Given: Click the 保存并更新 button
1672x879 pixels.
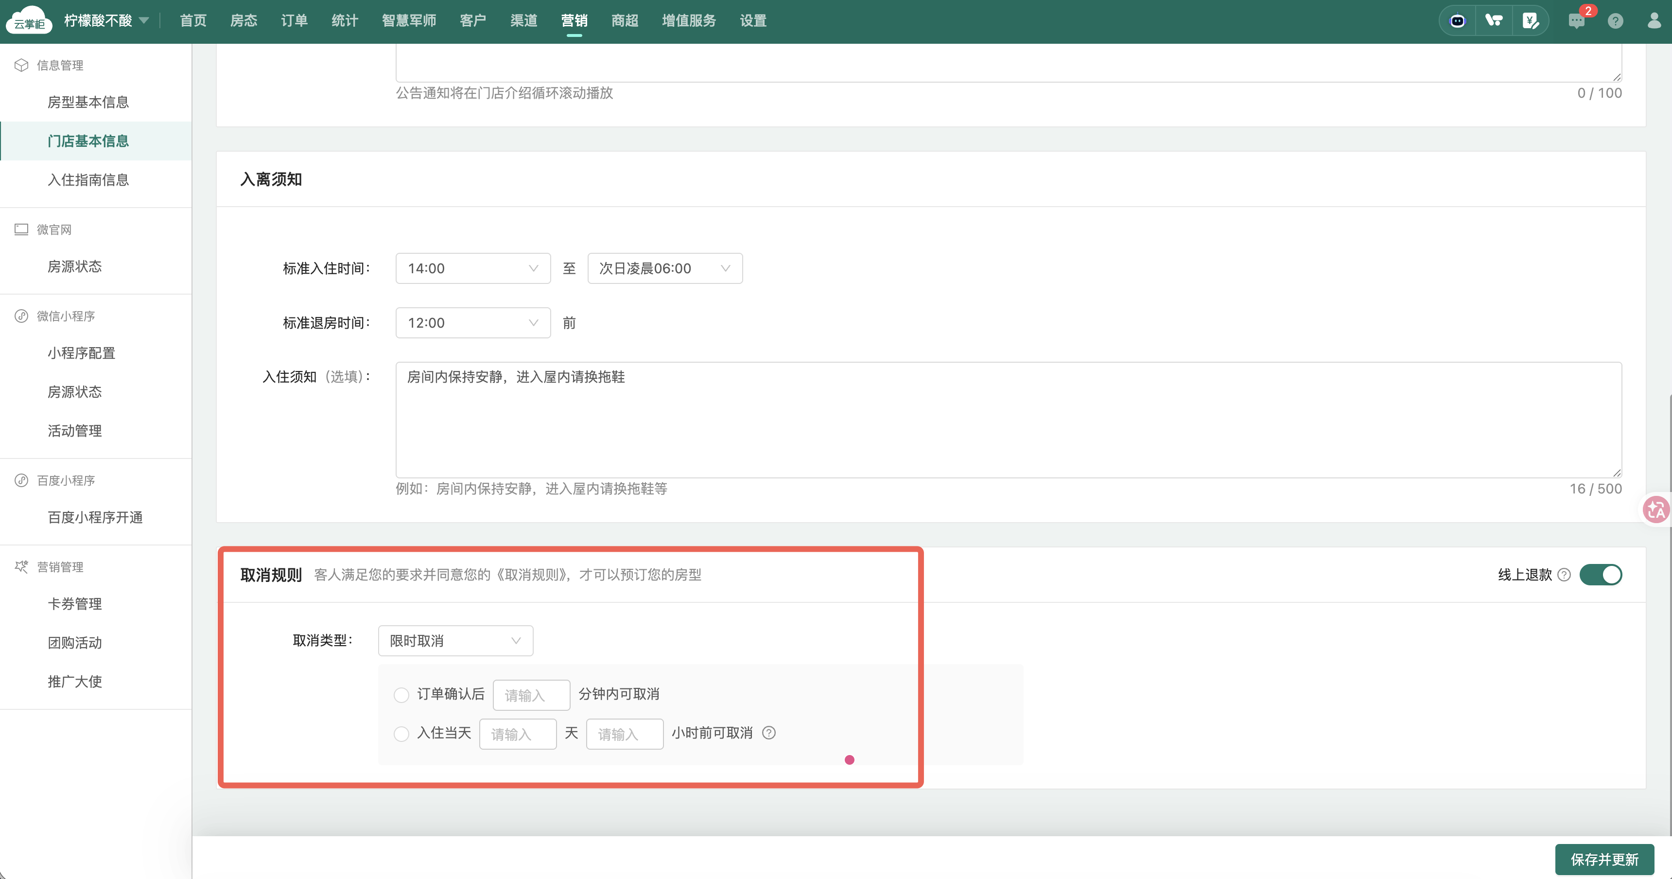Looking at the screenshot, I should pyautogui.click(x=1604, y=860).
